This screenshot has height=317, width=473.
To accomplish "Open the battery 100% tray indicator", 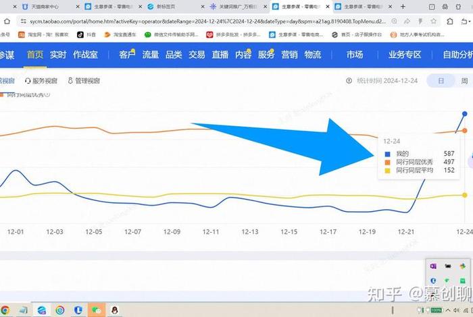I will (x=437, y=310).
